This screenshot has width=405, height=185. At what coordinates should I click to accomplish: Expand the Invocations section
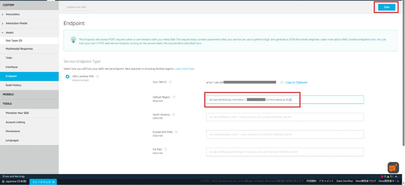tap(3, 14)
